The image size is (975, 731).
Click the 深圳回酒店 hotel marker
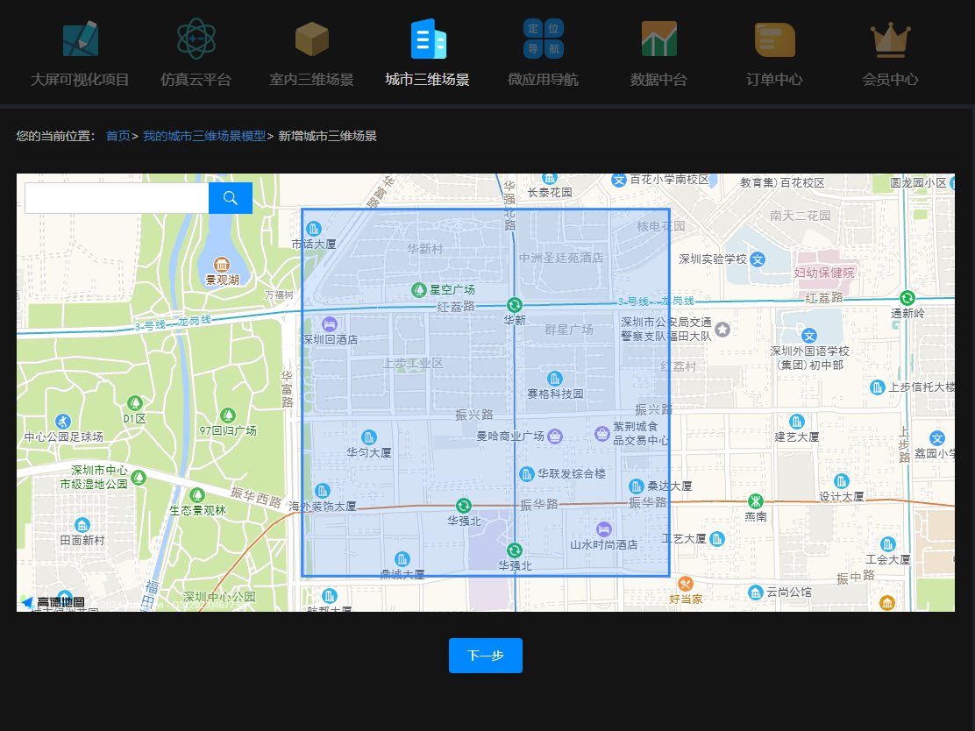(330, 323)
